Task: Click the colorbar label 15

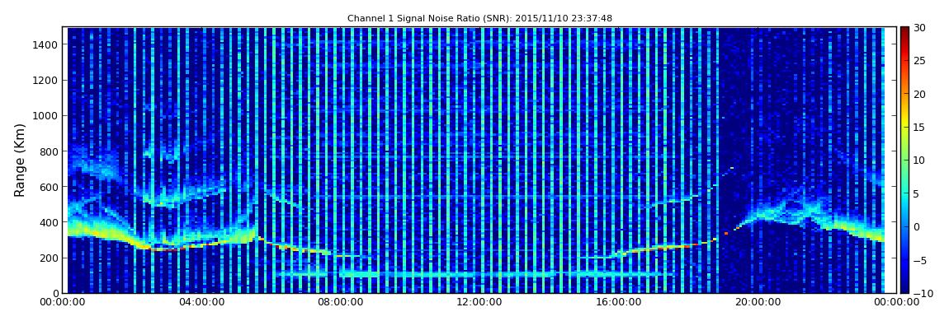Action: [920, 127]
